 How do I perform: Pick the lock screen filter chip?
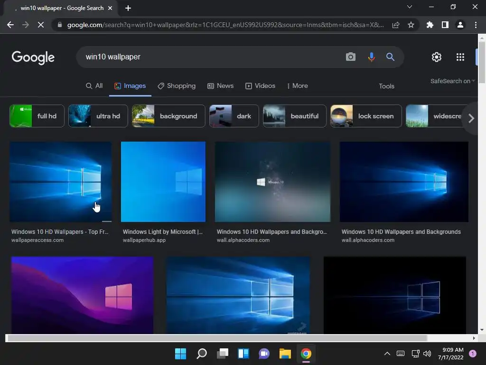[x=366, y=116]
